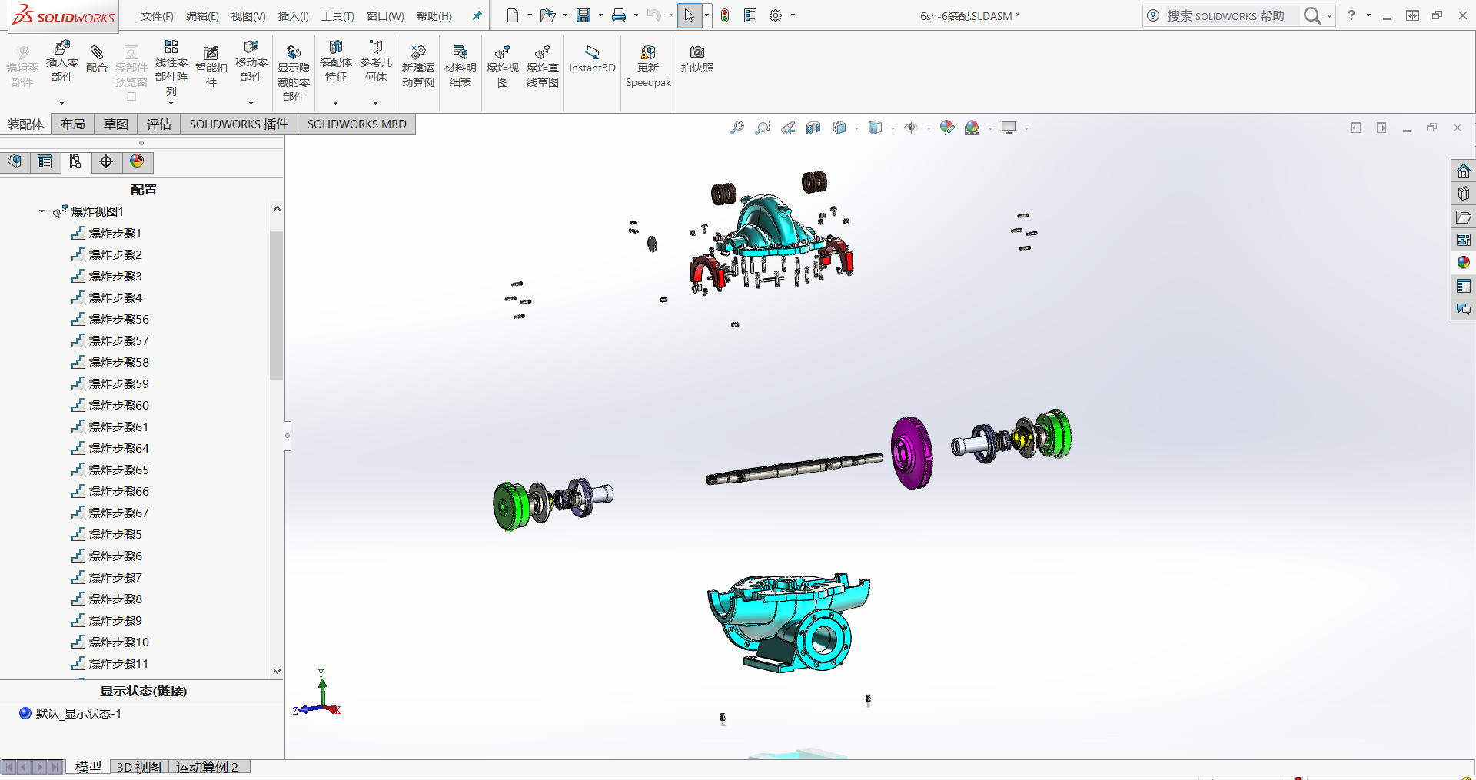The width and height of the screenshot is (1476, 780).
Task: Select Explode Line Sketch (爆炸直线草图) tool
Action: [x=543, y=66]
